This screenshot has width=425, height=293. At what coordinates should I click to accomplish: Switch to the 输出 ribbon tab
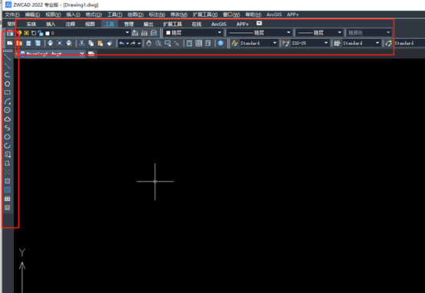(148, 24)
